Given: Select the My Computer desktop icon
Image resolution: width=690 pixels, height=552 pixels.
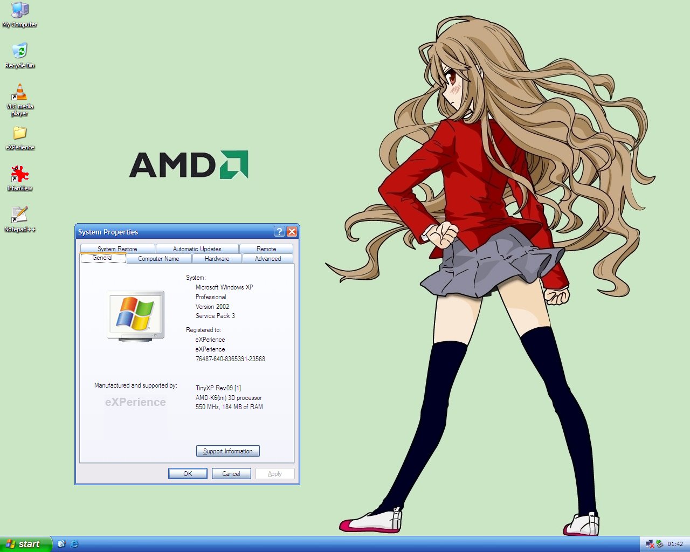Looking at the screenshot, I should pos(20,15).
